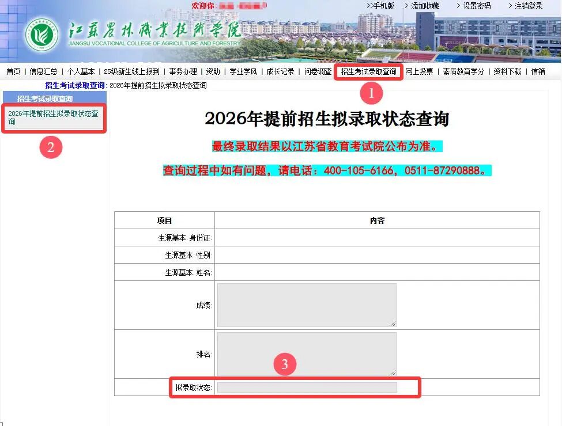Open the 网上投票 menu item
Screen dimensions: 562x426
[419, 71]
